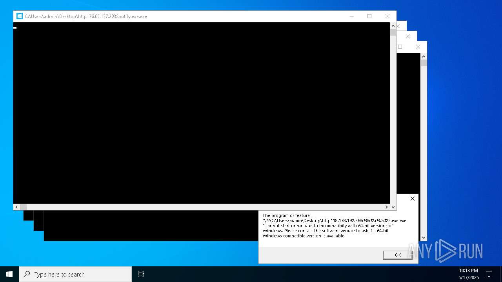Open the taskbar clock and date
502x282 pixels.
pyautogui.click(x=468, y=274)
